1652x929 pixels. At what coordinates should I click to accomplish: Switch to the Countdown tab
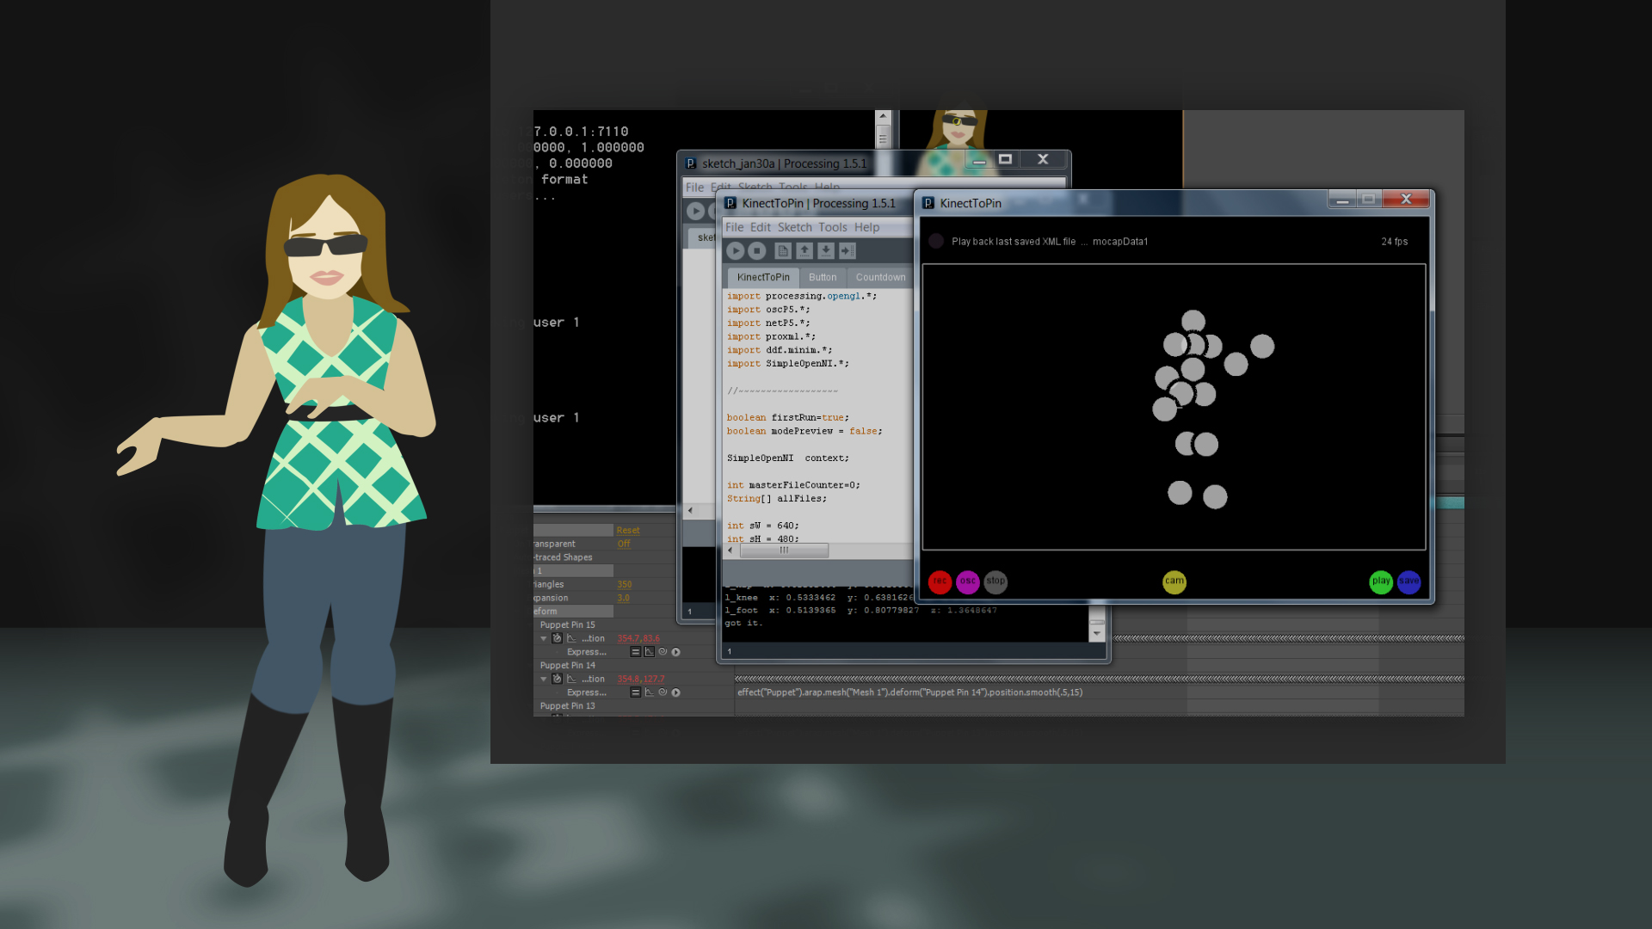point(879,277)
